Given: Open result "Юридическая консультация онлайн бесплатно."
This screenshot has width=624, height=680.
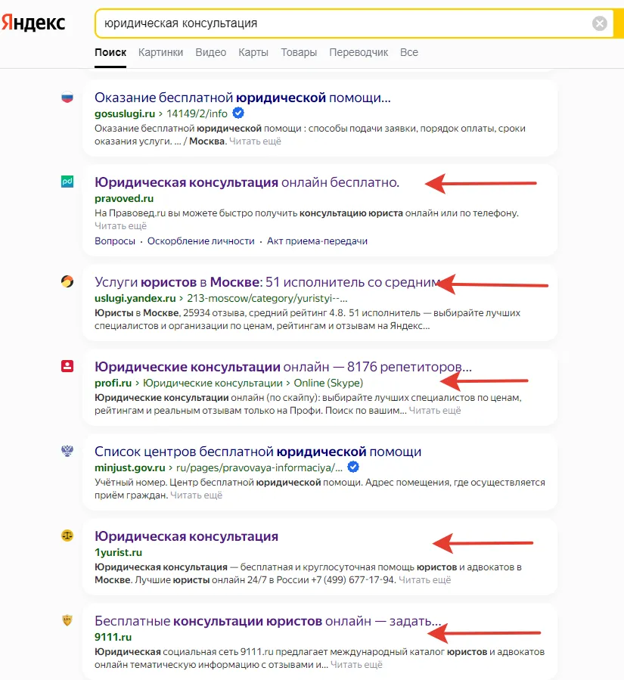Looking at the screenshot, I should [247, 182].
